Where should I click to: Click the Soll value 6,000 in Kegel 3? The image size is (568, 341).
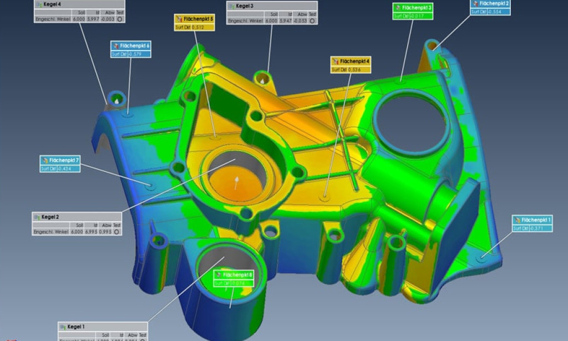click(271, 21)
